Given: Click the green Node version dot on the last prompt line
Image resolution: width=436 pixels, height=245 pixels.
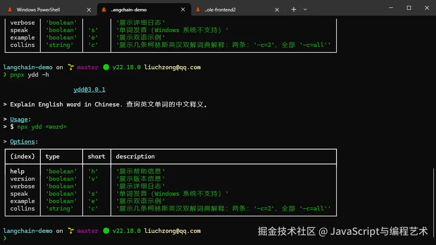Looking at the screenshot, I should click(x=106, y=231).
